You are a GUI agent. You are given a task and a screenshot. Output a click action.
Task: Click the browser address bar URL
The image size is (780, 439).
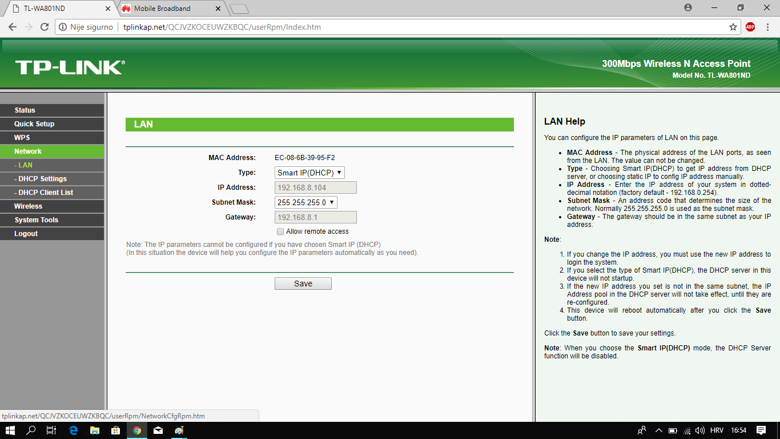(x=222, y=27)
